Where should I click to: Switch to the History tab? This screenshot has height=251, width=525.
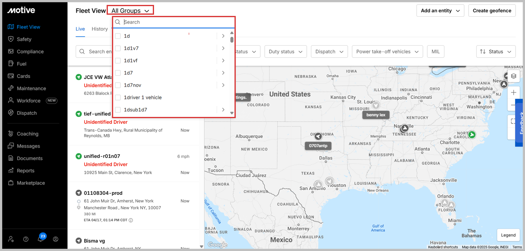coord(100,29)
